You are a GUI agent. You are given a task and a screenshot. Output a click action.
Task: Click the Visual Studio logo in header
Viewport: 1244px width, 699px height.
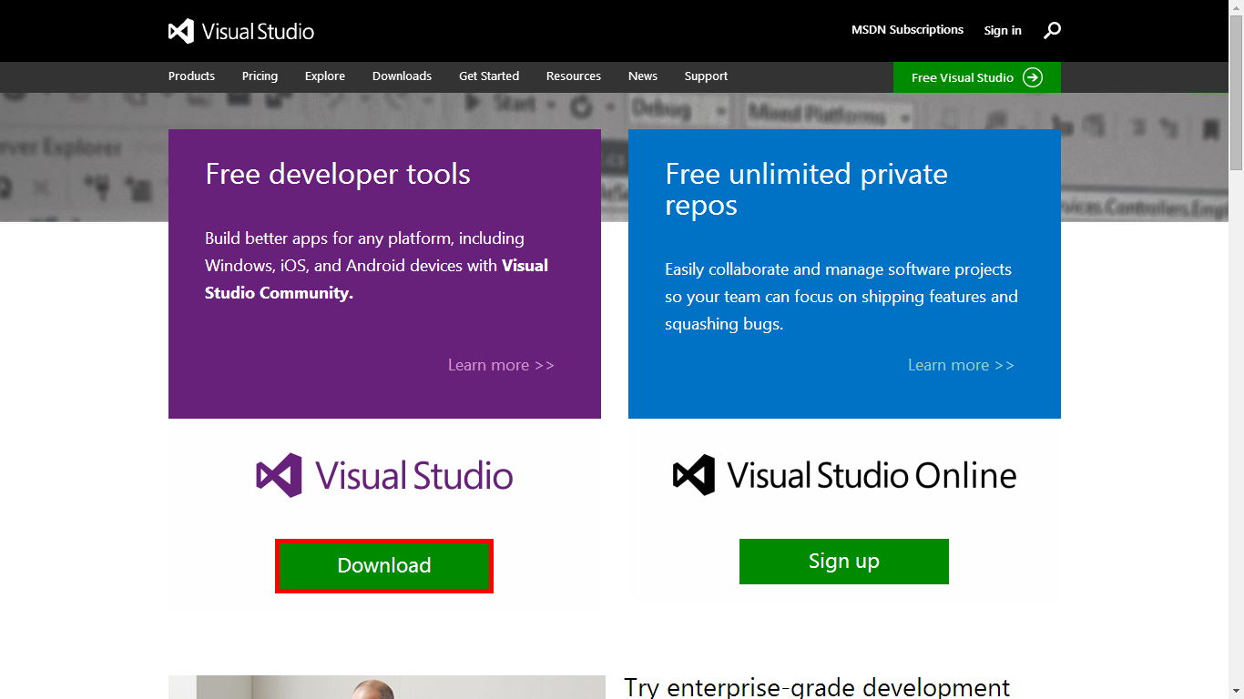241,31
